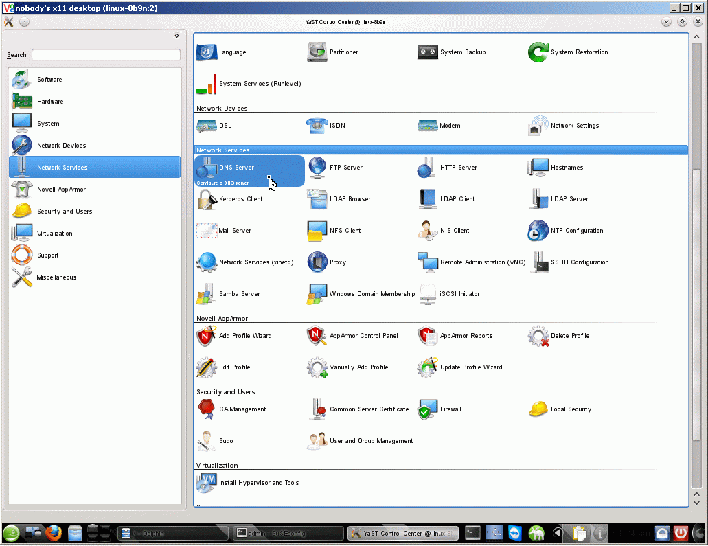This screenshot has width=708, height=546.
Task: Select the Virtualization sidebar category
Action: pyautogui.click(x=95, y=234)
